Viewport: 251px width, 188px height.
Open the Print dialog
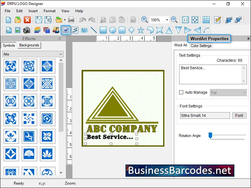(x=72, y=19)
